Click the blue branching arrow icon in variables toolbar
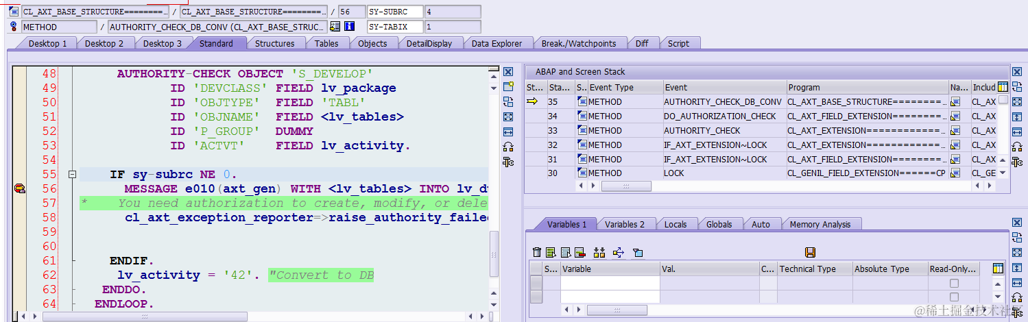This screenshot has height=322, width=1028. [619, 253]
